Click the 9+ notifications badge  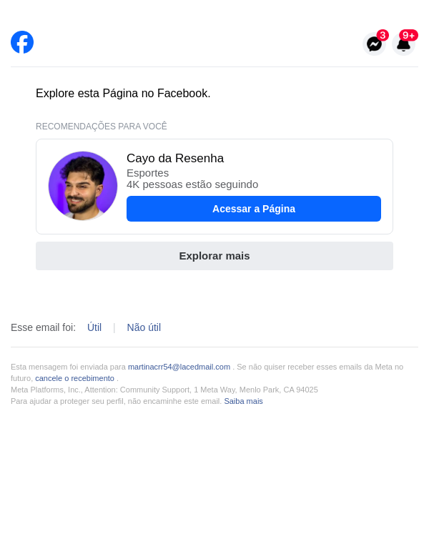(408, 36)
